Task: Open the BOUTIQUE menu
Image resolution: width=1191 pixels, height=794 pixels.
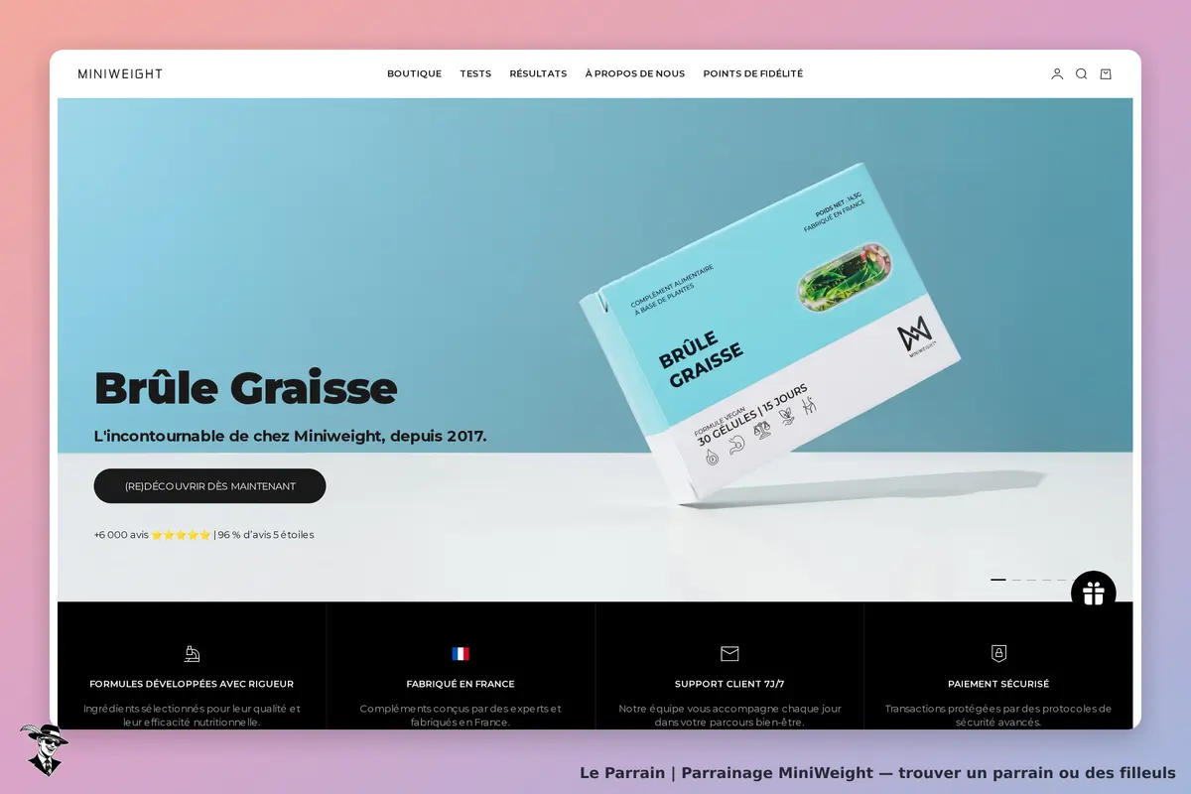Action: (x=414, y=73)
